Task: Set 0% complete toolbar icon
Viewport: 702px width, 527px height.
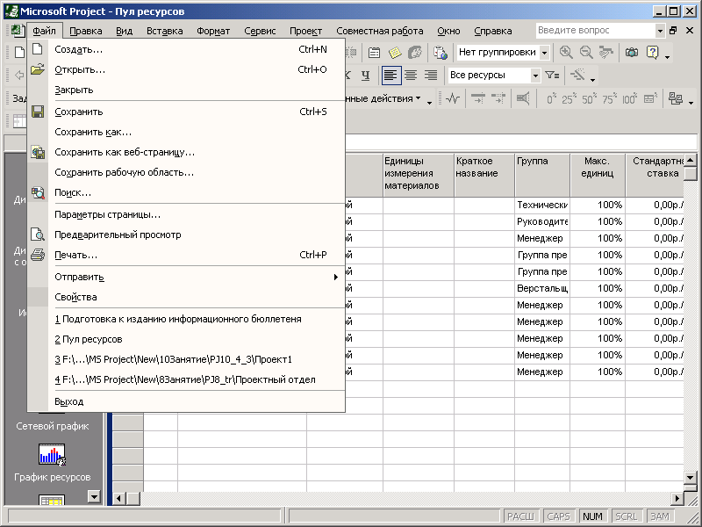Action: pos(551,98)
